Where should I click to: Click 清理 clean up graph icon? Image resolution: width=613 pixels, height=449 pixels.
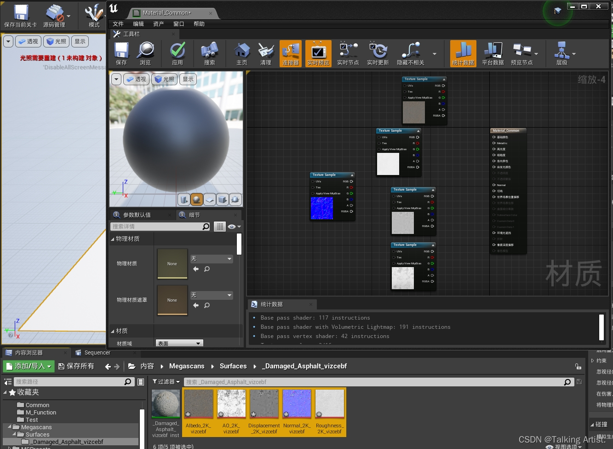[266, 53]
